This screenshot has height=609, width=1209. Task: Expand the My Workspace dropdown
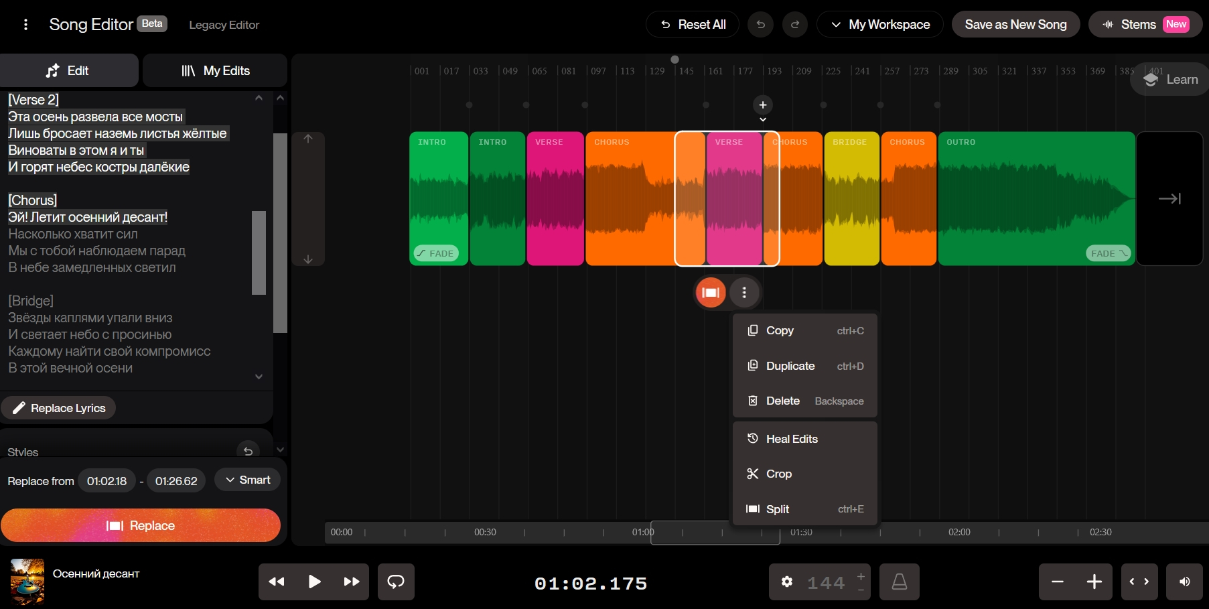pos(880,25)
